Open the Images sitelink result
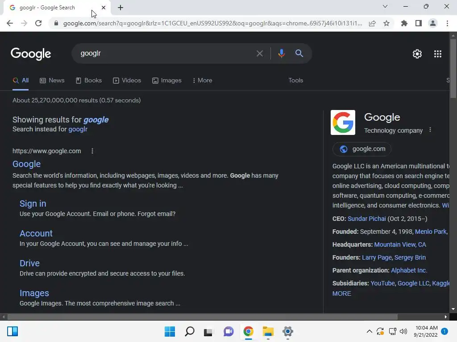This screenshot has height=342, width=457. tap(34, 293)
